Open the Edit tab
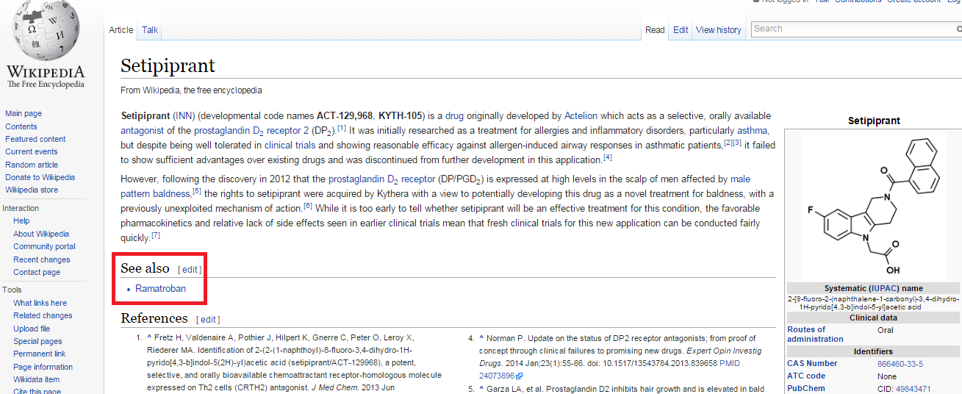This screenshot has width=962, height=394. [x=681, y=30]
